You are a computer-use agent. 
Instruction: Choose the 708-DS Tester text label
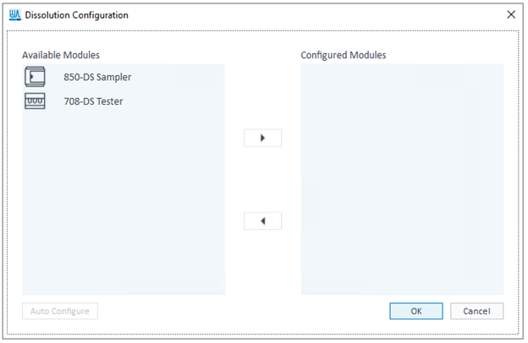92,101
